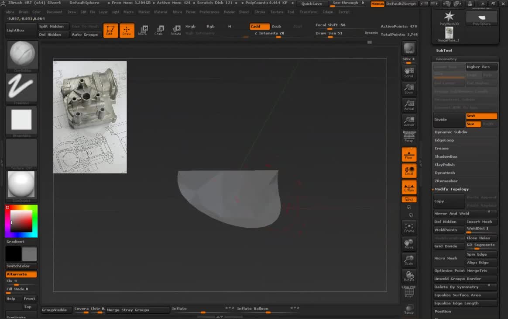Activate the Rotate transform icon in top shelf
The height and width of the screenshot is (319, 508).
(x=175, y=31)
